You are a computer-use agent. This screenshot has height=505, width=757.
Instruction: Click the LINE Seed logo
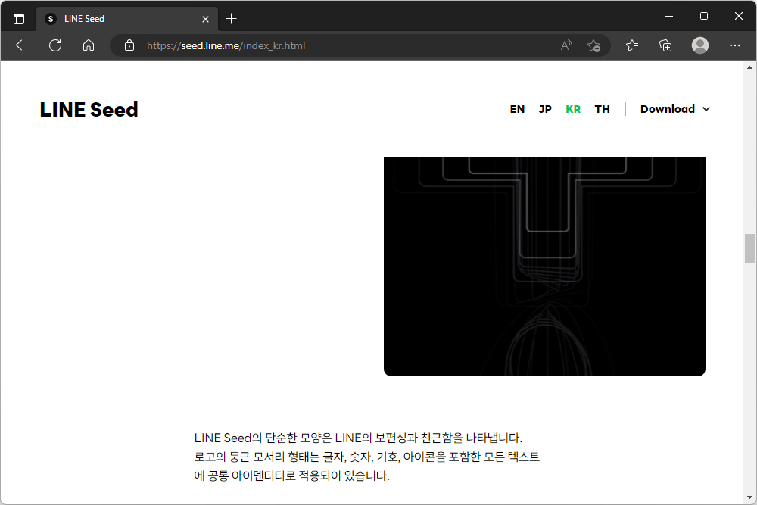pos(89,110)
